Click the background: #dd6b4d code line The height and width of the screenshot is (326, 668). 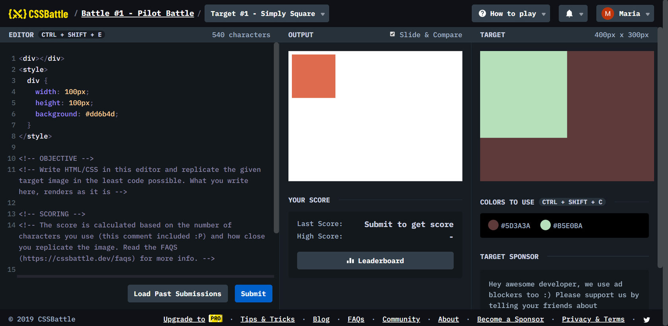point(77,114)
